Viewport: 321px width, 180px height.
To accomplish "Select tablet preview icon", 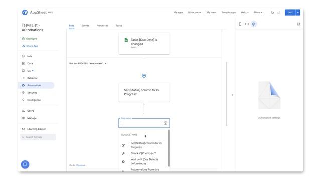I will pos(247,24).
